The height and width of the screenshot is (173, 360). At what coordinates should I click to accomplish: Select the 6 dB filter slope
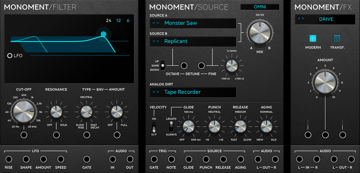click(x=128, y=21)
